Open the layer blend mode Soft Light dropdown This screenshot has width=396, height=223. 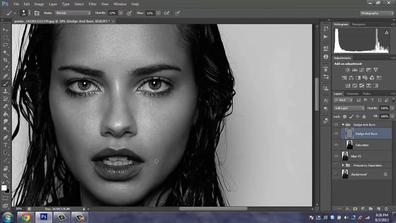pyautogui.click(x=349, y=108)
